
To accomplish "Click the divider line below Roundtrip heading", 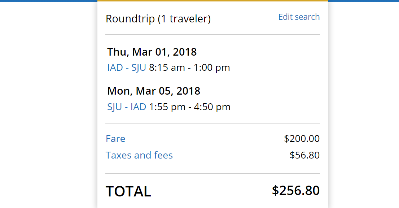I will [x=212, y=34].
